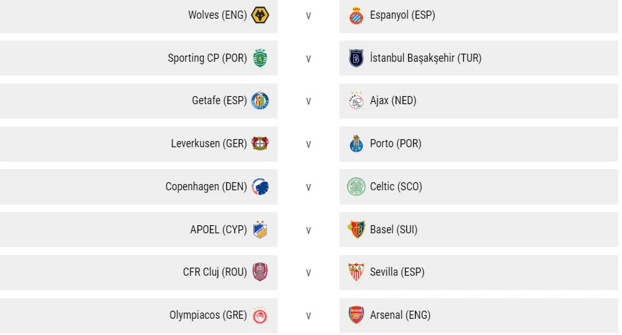This screenshot has width=622, height=335.
Task: Click the Arsenal (ENG) team name
Action: tap(400, 315)
